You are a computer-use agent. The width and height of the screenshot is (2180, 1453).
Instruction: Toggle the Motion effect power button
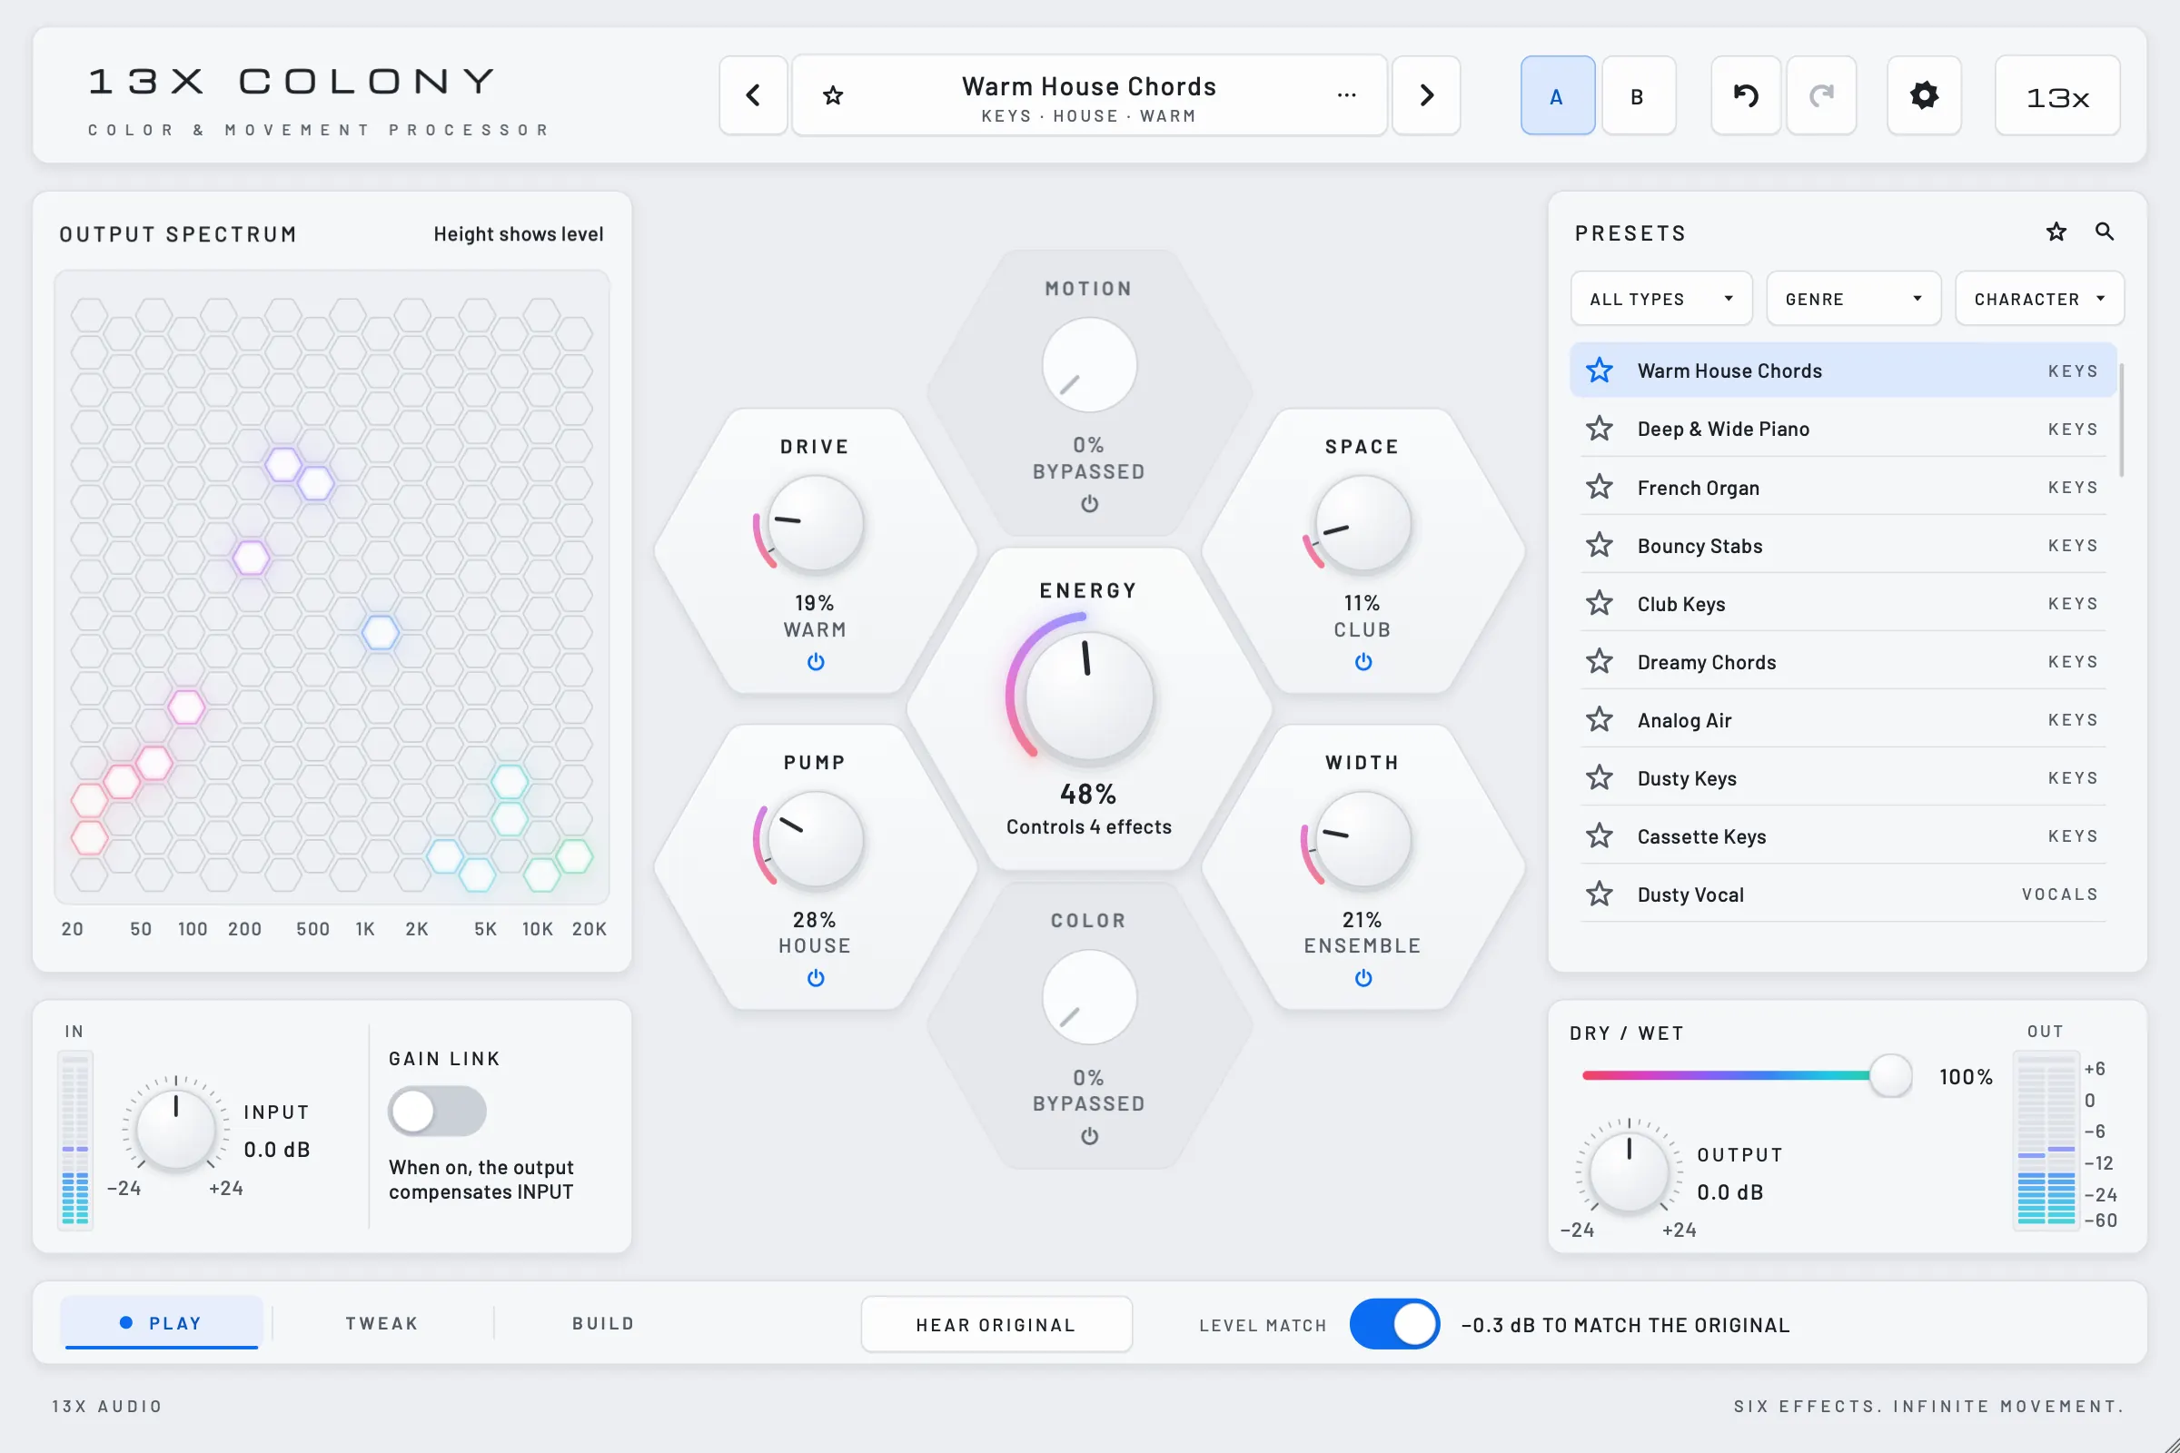1090,504
